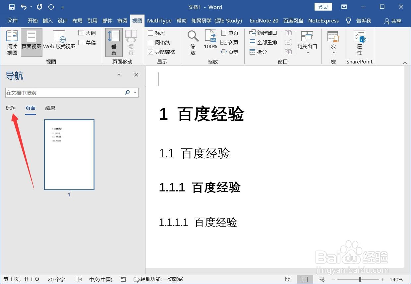Enable the 标尺 ruler checkbox
Image resolution: width=411 pixels, height=284 pixels.
(x=151, y=33)
